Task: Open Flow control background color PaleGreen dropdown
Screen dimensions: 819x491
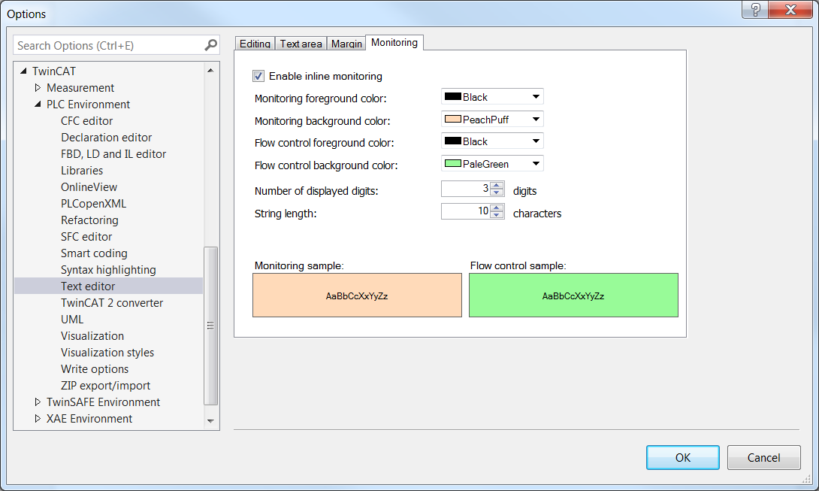Action: (x=492, y=164)
